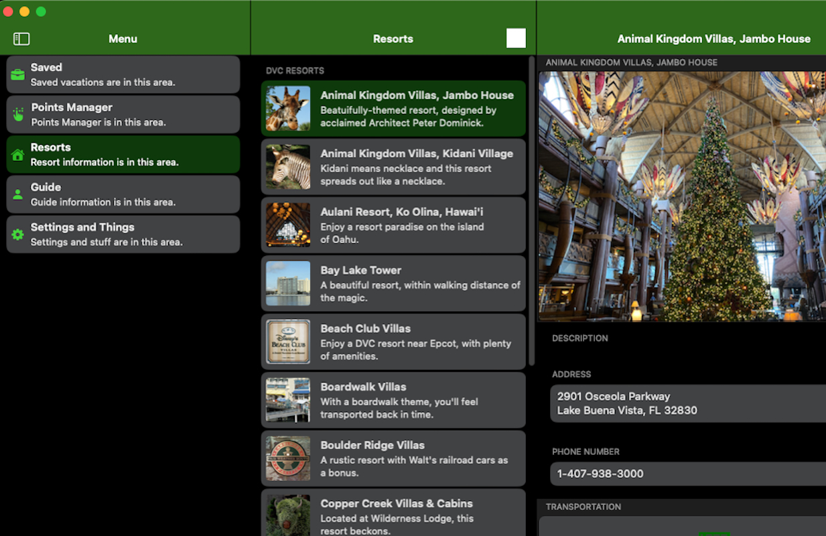Open Saved vacations menu item
Screen dimensions: 826x536
click(x=123, y=74)
